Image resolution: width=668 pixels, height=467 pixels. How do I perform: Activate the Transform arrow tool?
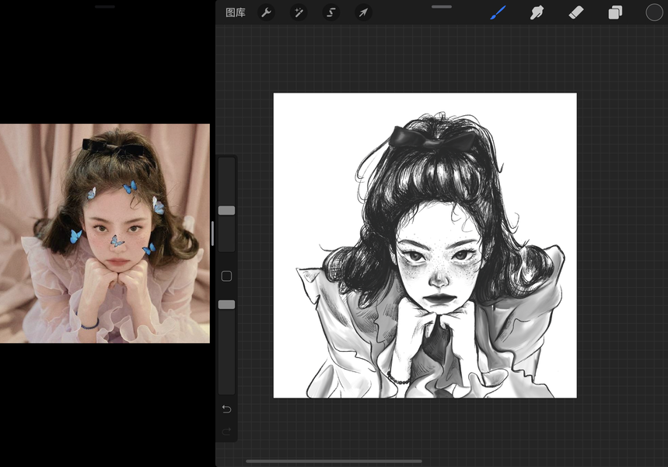[x=363, y=12]
